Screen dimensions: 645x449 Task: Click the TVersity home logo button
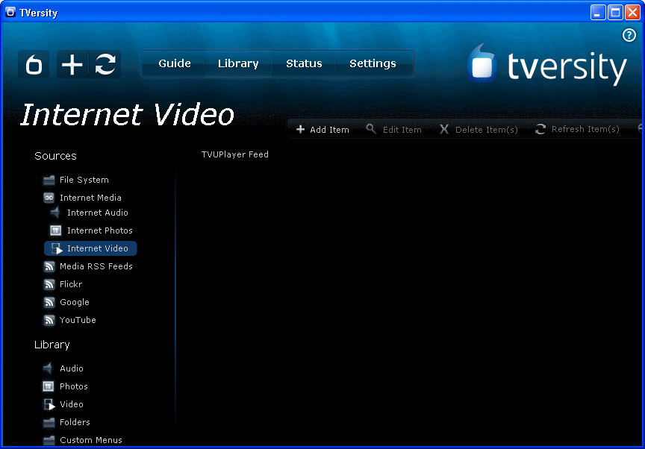[34, 64]
